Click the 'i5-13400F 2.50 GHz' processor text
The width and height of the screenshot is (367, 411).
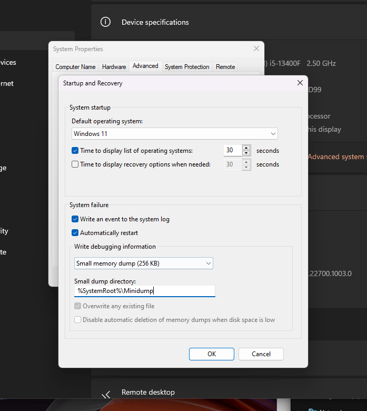click(x=303, y=63)
